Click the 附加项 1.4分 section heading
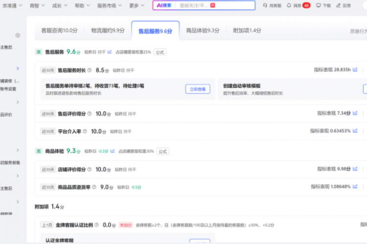The height and width of the screenshot is (244, 367). [49, 206]
